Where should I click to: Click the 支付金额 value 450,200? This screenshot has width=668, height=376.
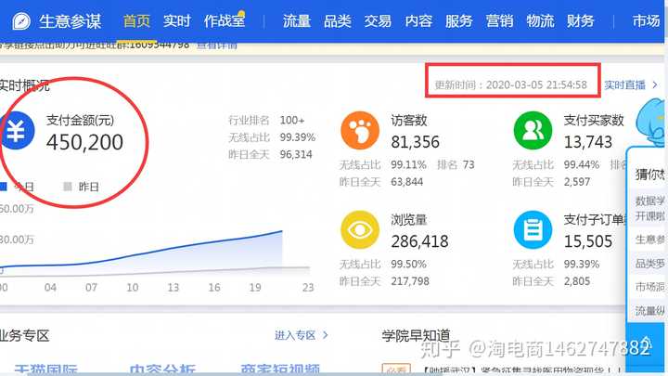coord(84,142)
